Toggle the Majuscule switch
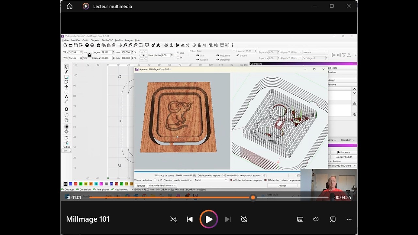The width and height of the screenshot is (418, 235). (218, 55)
